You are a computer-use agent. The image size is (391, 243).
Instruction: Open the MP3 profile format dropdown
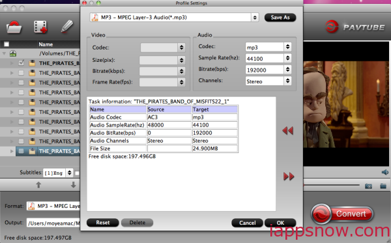[174, 18]
